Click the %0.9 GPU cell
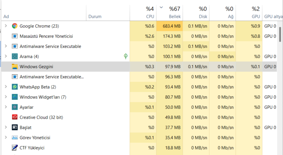 [x=249, y=26]
